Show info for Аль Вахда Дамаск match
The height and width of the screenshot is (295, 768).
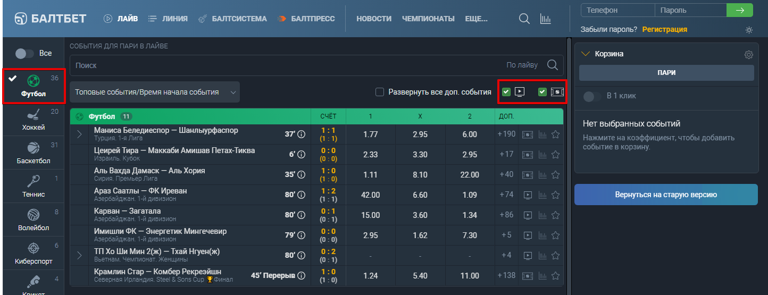click(x=302, y=175)
